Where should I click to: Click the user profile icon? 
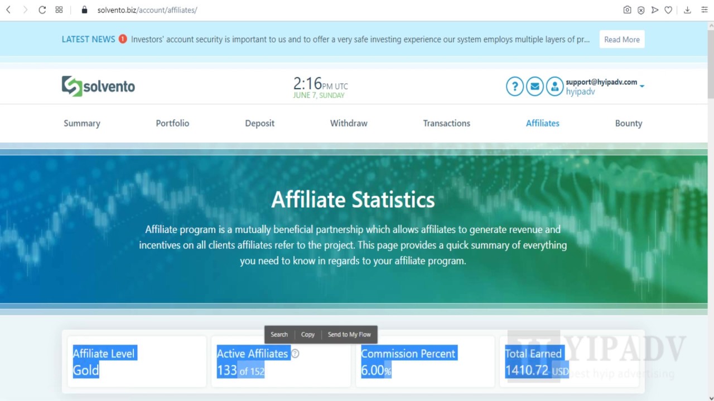554,86
